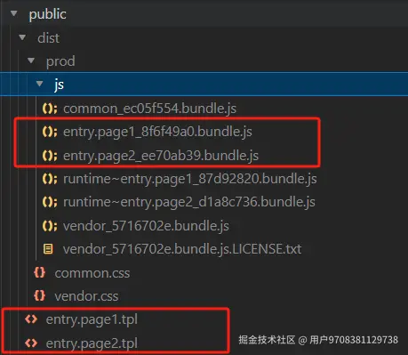This screenshot has width=408, height=355.
Task: Open entry.page1_8f6f49a0.bundle.js file
Action: [x=157, y=132]
